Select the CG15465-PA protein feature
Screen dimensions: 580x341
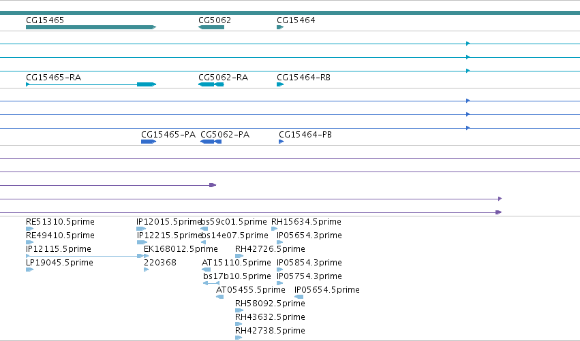click(x=149, y=142)
